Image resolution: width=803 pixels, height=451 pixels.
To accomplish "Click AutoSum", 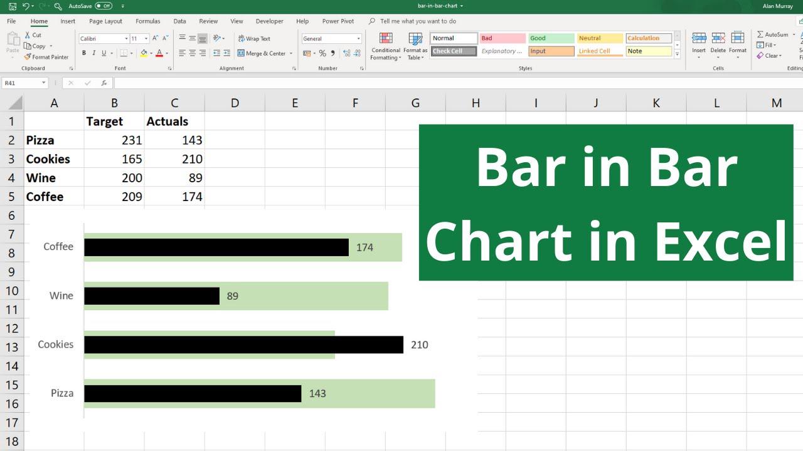I will click(x=772, y=34).
